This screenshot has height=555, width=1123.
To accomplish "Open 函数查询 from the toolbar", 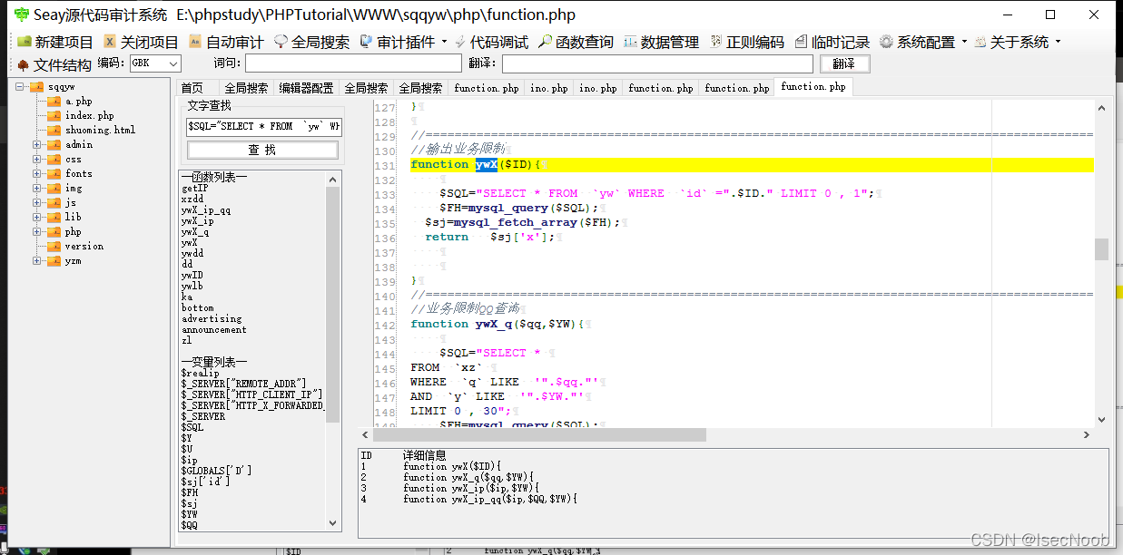I will tap(576, 42).
